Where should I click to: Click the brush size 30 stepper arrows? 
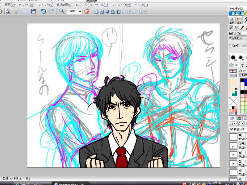(x=243, y=65)
